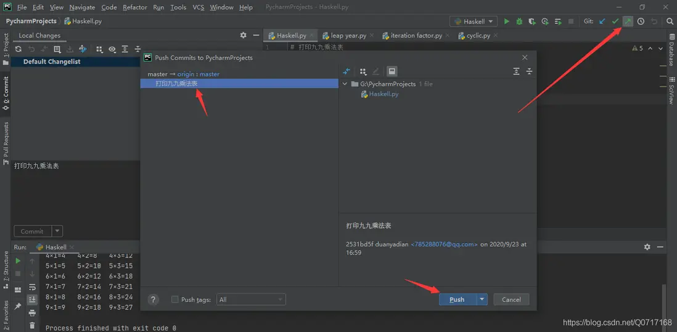The height and width of the screenshot is (332, 677).
Task: Open Git Show History clock icon
Action: click(x=641, y=21)
